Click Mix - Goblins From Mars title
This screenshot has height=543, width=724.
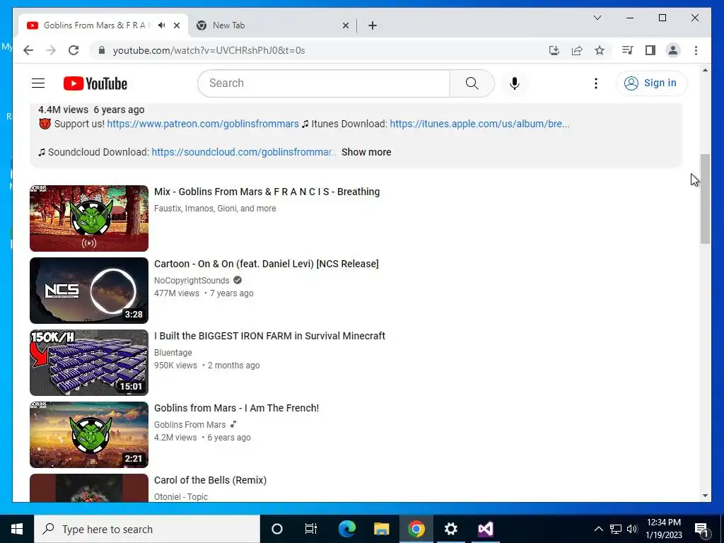click(x=267, y=192)
